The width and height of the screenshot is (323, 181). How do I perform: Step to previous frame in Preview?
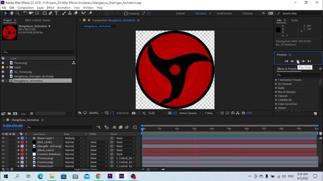[x=292, y=61]
